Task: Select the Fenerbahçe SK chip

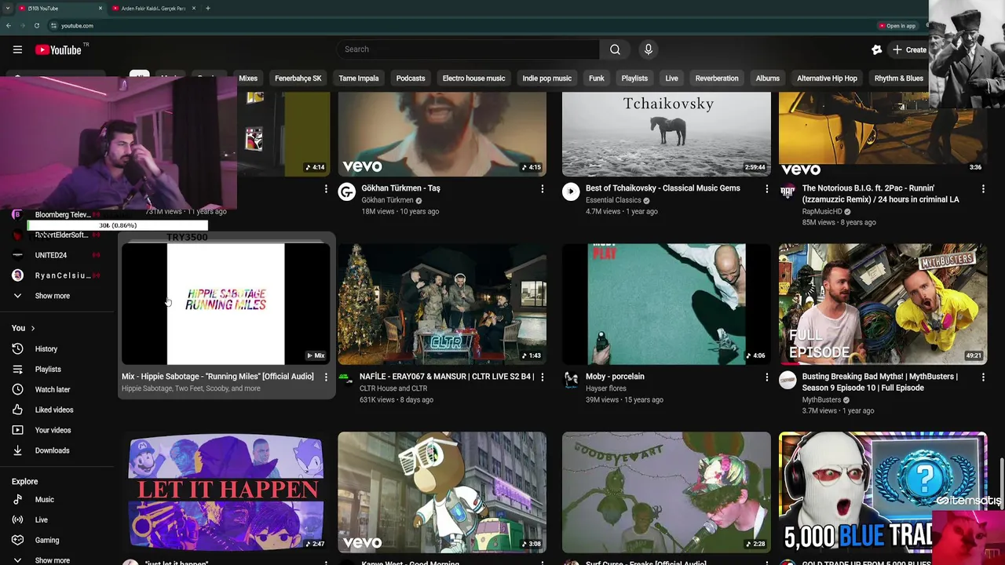Action: [x=298, y=78]
